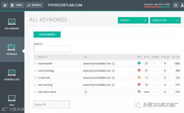The height and width of the screenshot is (113, 184).
Task: Click the Keyword Lists monitor icon
Action: 12,73
